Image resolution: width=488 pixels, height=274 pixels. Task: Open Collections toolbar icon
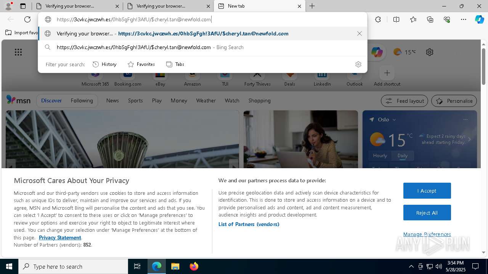(430, 19)
